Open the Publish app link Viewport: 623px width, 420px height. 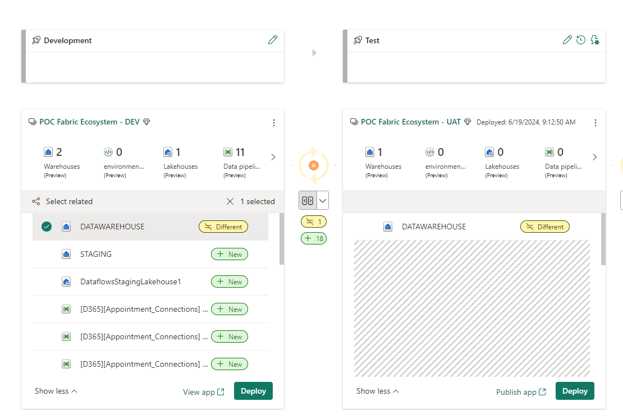521,392
